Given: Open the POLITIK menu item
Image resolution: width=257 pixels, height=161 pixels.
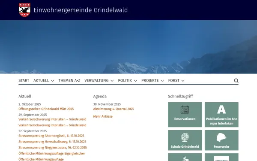Looking at the screenshot, I should [125, 81].
